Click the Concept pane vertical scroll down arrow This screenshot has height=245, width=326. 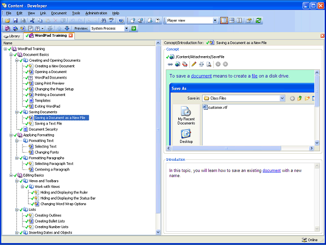click(317, 143)
